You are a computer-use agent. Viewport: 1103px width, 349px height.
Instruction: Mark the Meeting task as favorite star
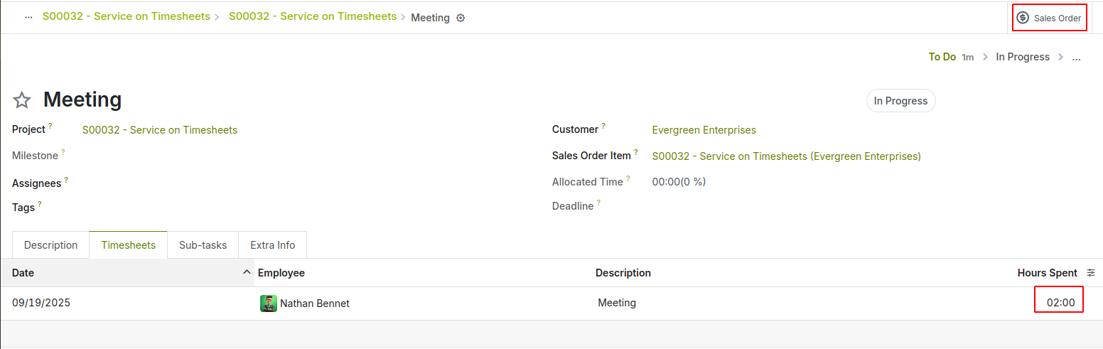click(x=22, y=100)
